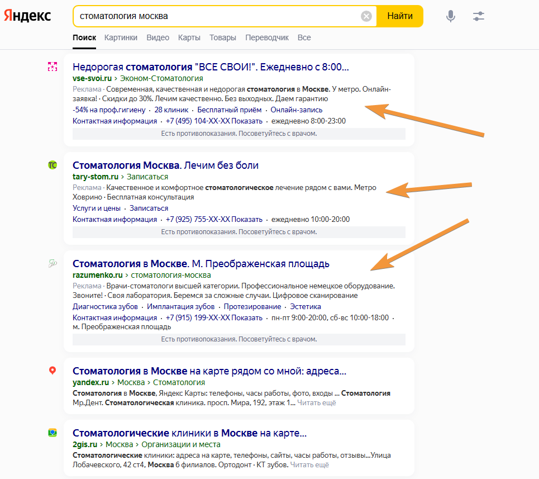Click the razumenko.ru domain link
The image size is (539, 479).
coord(98,275)
